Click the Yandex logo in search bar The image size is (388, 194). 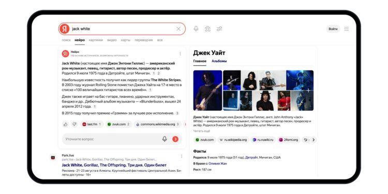[x=65, y=28]
